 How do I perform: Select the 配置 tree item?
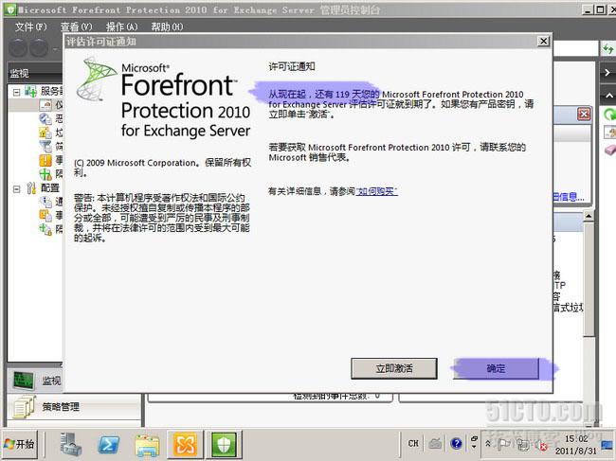pos(50,188)
